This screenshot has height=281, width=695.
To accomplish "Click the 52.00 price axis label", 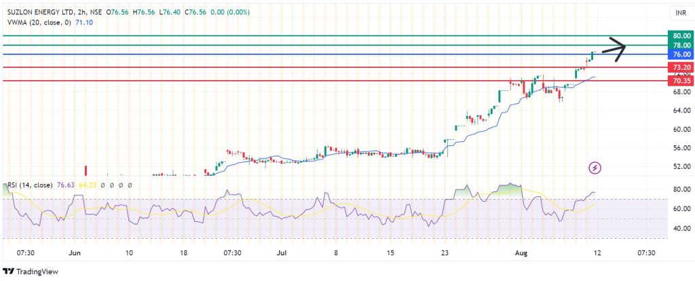I will [681, 167].
